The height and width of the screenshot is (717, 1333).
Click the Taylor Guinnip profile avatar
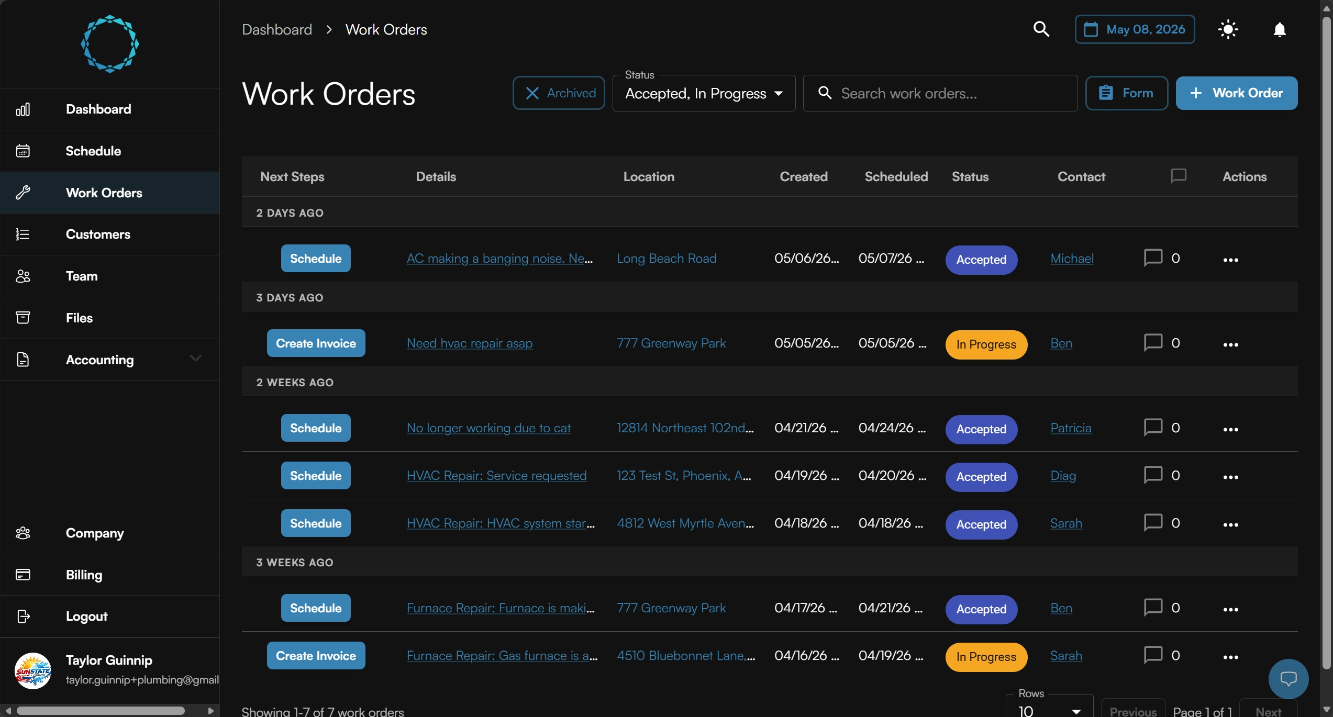[x=33, y=670]
